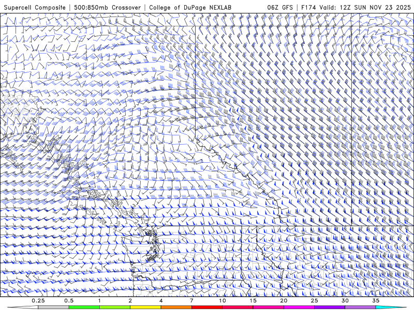Click the red 7–10 legend segment
414x310 pixels.
[207, 307]
